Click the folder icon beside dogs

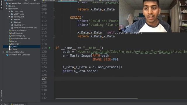15,22
